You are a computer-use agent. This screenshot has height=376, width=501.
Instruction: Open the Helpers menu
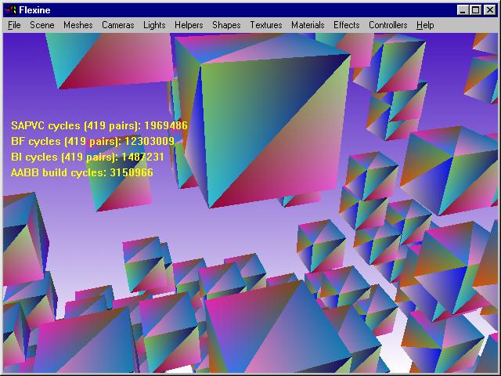pos(189,25)
